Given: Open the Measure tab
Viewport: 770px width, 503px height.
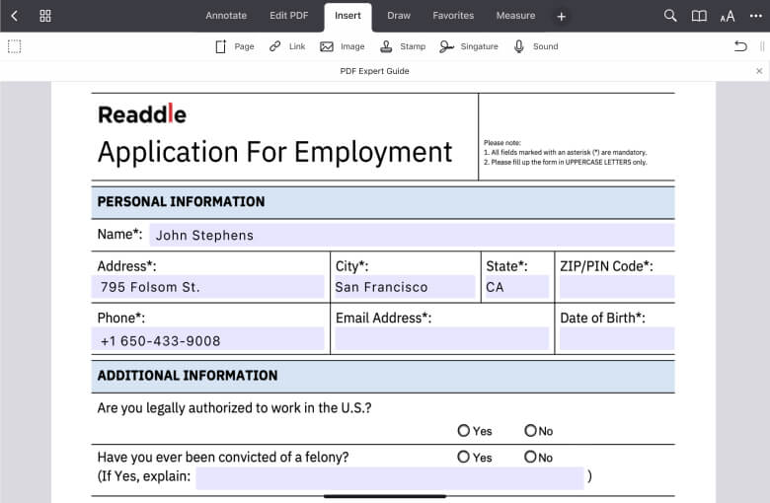Looking at the screenshot, I should tap(515, 16).
